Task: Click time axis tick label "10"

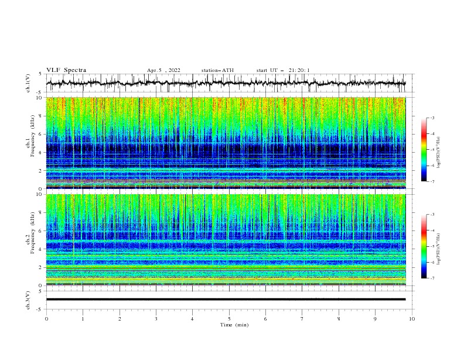Action: [x=412, y=319]
